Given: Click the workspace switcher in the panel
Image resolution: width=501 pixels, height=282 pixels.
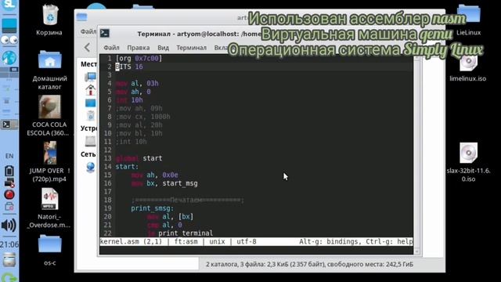Looking at the screenshot, I should click(x=9, y=73).
